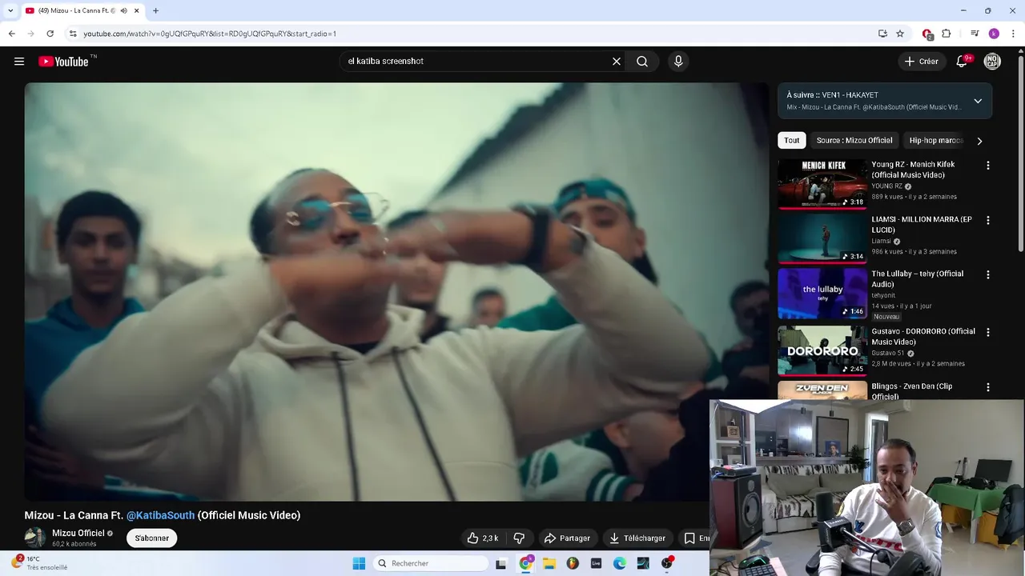1025x576 pixels.
Task: Install app icon in address bar
Action: (x=882, y=34)
